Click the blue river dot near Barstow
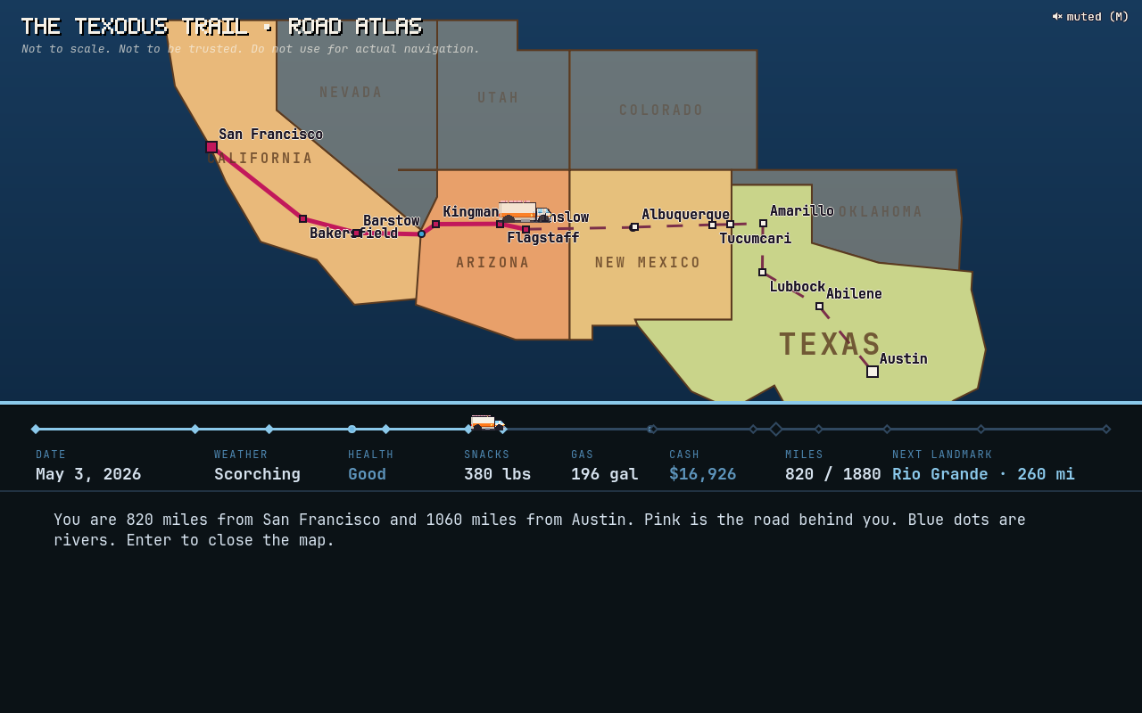 click(422, 234)
